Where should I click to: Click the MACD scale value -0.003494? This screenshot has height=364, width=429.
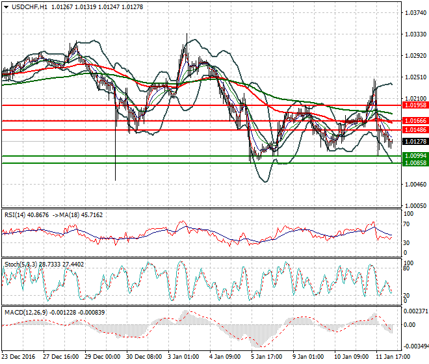pyautogui.click(x=415, y=346)
